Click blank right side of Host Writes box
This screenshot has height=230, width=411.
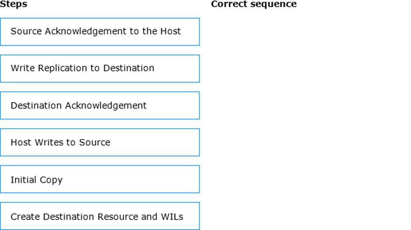[x=155, y=142]
